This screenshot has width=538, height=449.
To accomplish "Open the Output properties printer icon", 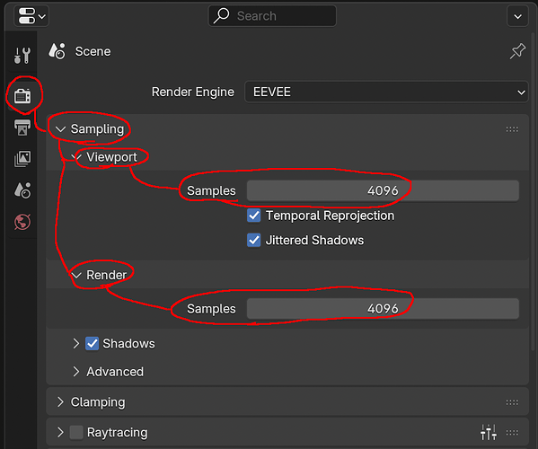I will [22, 128].
